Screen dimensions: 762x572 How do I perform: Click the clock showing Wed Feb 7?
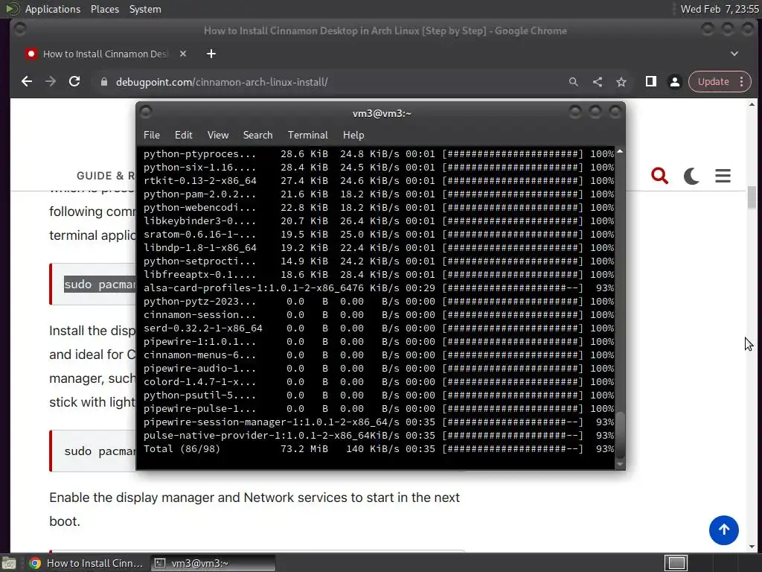click(x=720, y=9)
